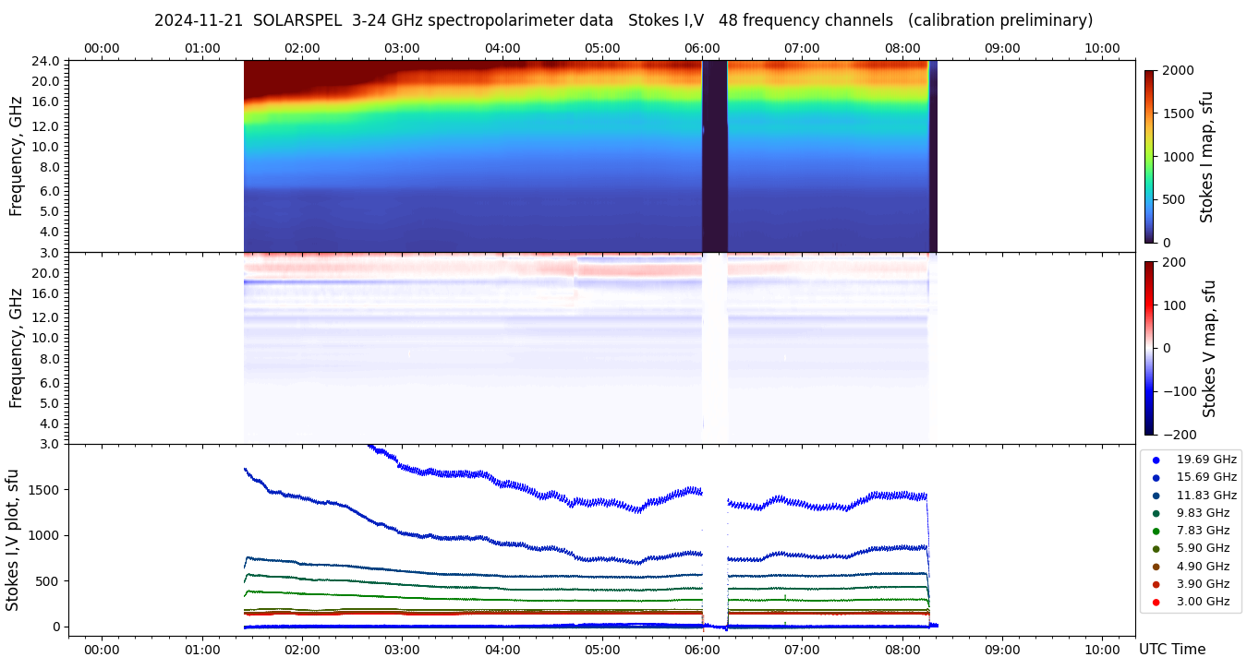Click the 15.69 GHz legend marker dot
Screen dimensions: 1247x669
(x=1156, y=477)
